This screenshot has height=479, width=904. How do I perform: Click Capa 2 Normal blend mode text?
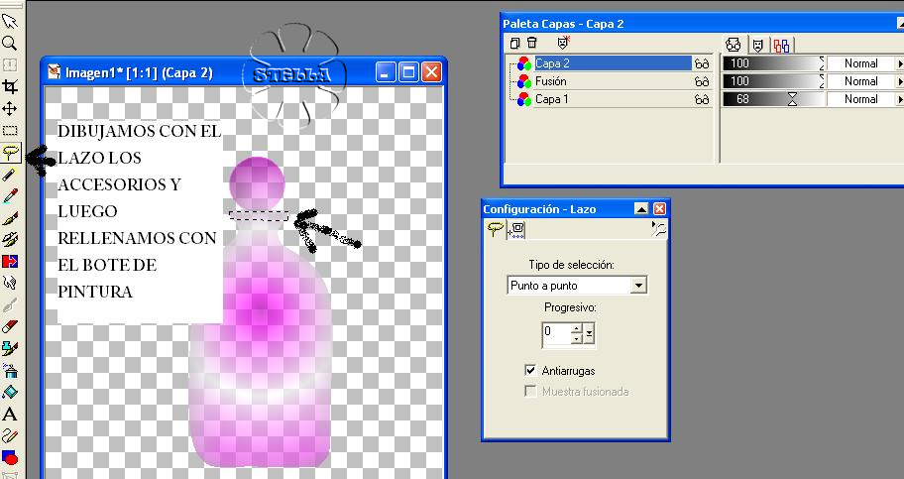click(x=860, y=63)
